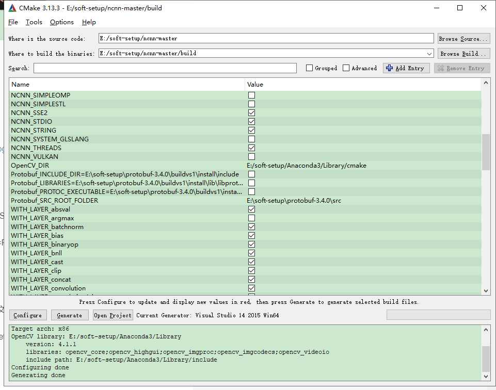Enable WITH_LAYER_argmax checkbox
496x390 pixels.
251,218
